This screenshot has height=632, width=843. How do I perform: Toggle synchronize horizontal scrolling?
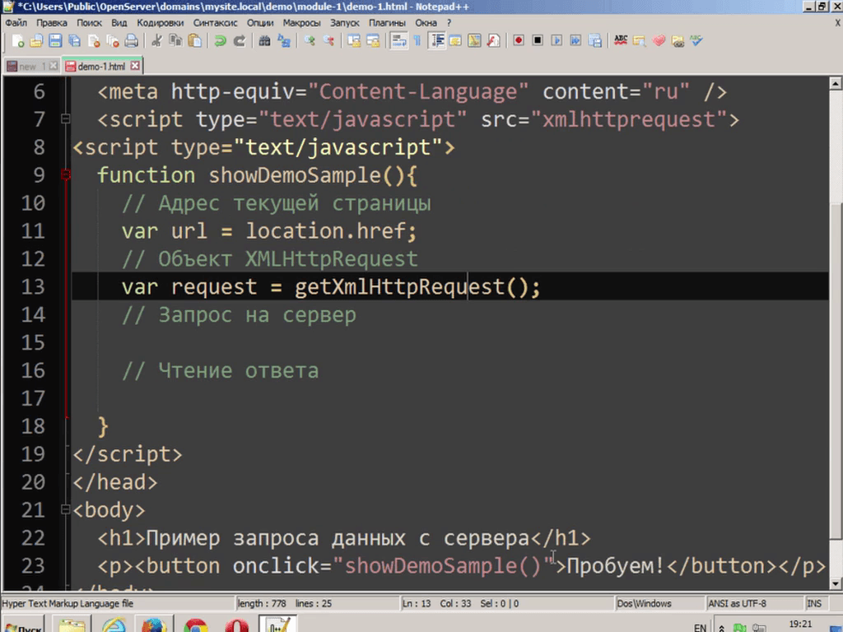coord(373,41)
